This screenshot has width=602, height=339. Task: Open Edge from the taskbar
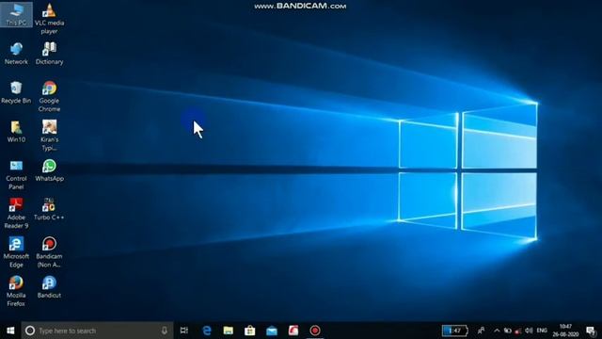click(x=207, y=331)
